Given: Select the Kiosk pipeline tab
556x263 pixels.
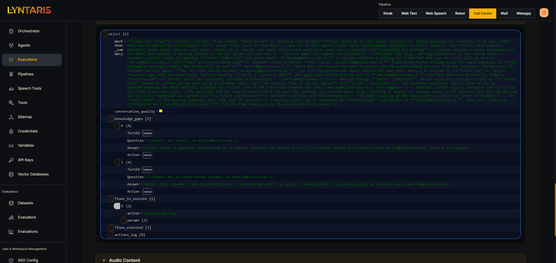Looking at the screenshot, I should [388, 13].
